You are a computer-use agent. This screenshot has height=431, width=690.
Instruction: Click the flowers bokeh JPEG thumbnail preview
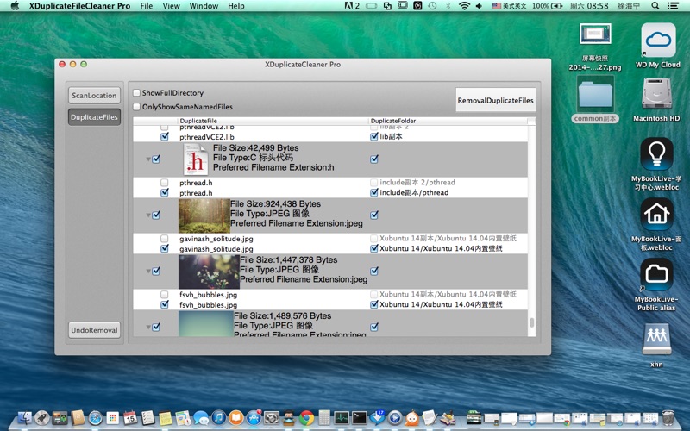pyautogui.click(x=209, y=272)
